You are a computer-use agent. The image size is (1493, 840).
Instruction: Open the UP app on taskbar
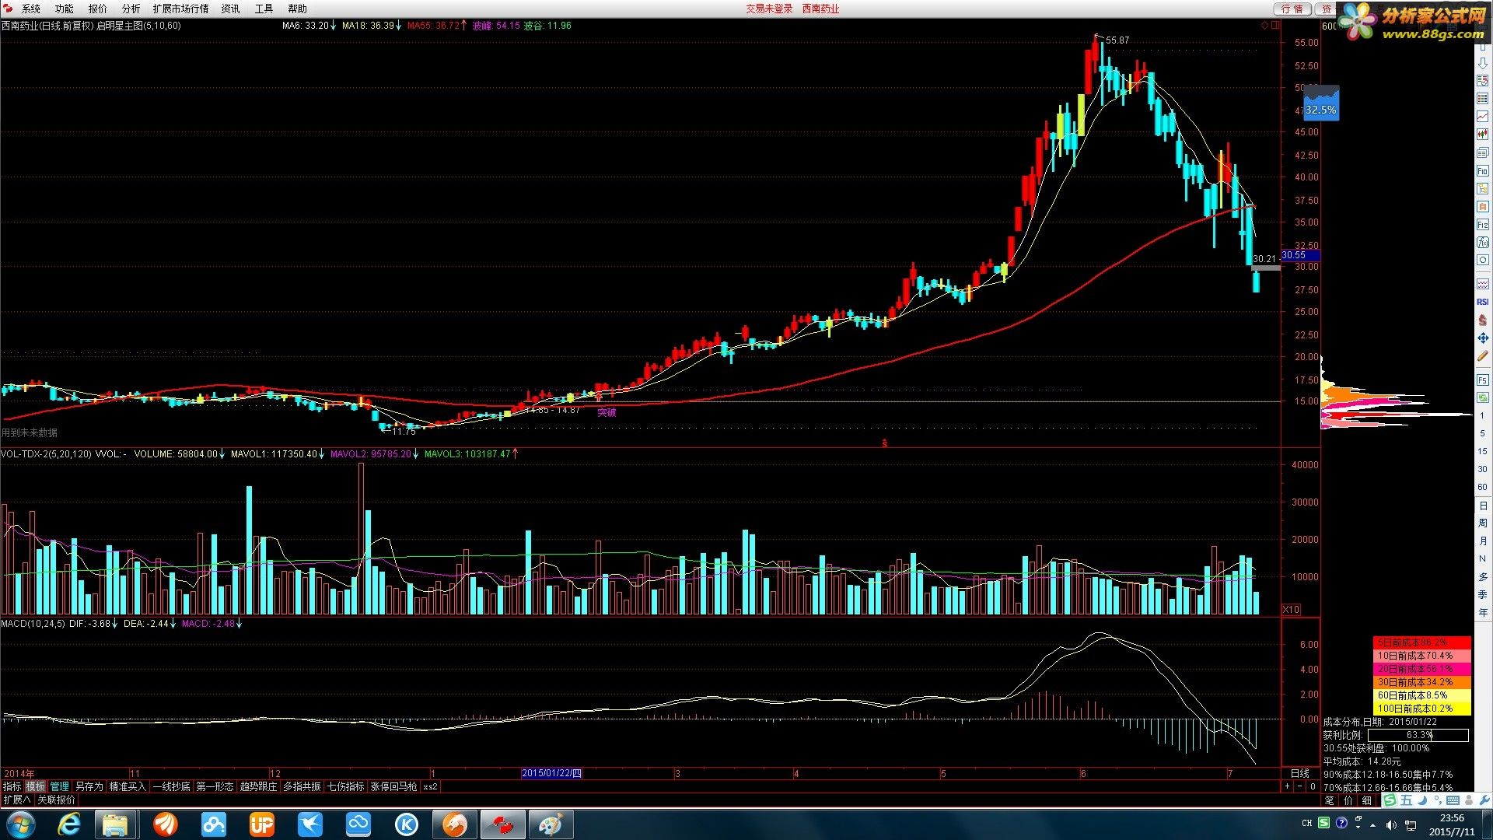point(261,824)
